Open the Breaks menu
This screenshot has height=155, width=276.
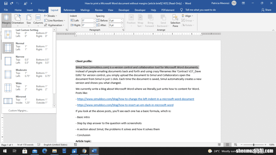point(51,16)
